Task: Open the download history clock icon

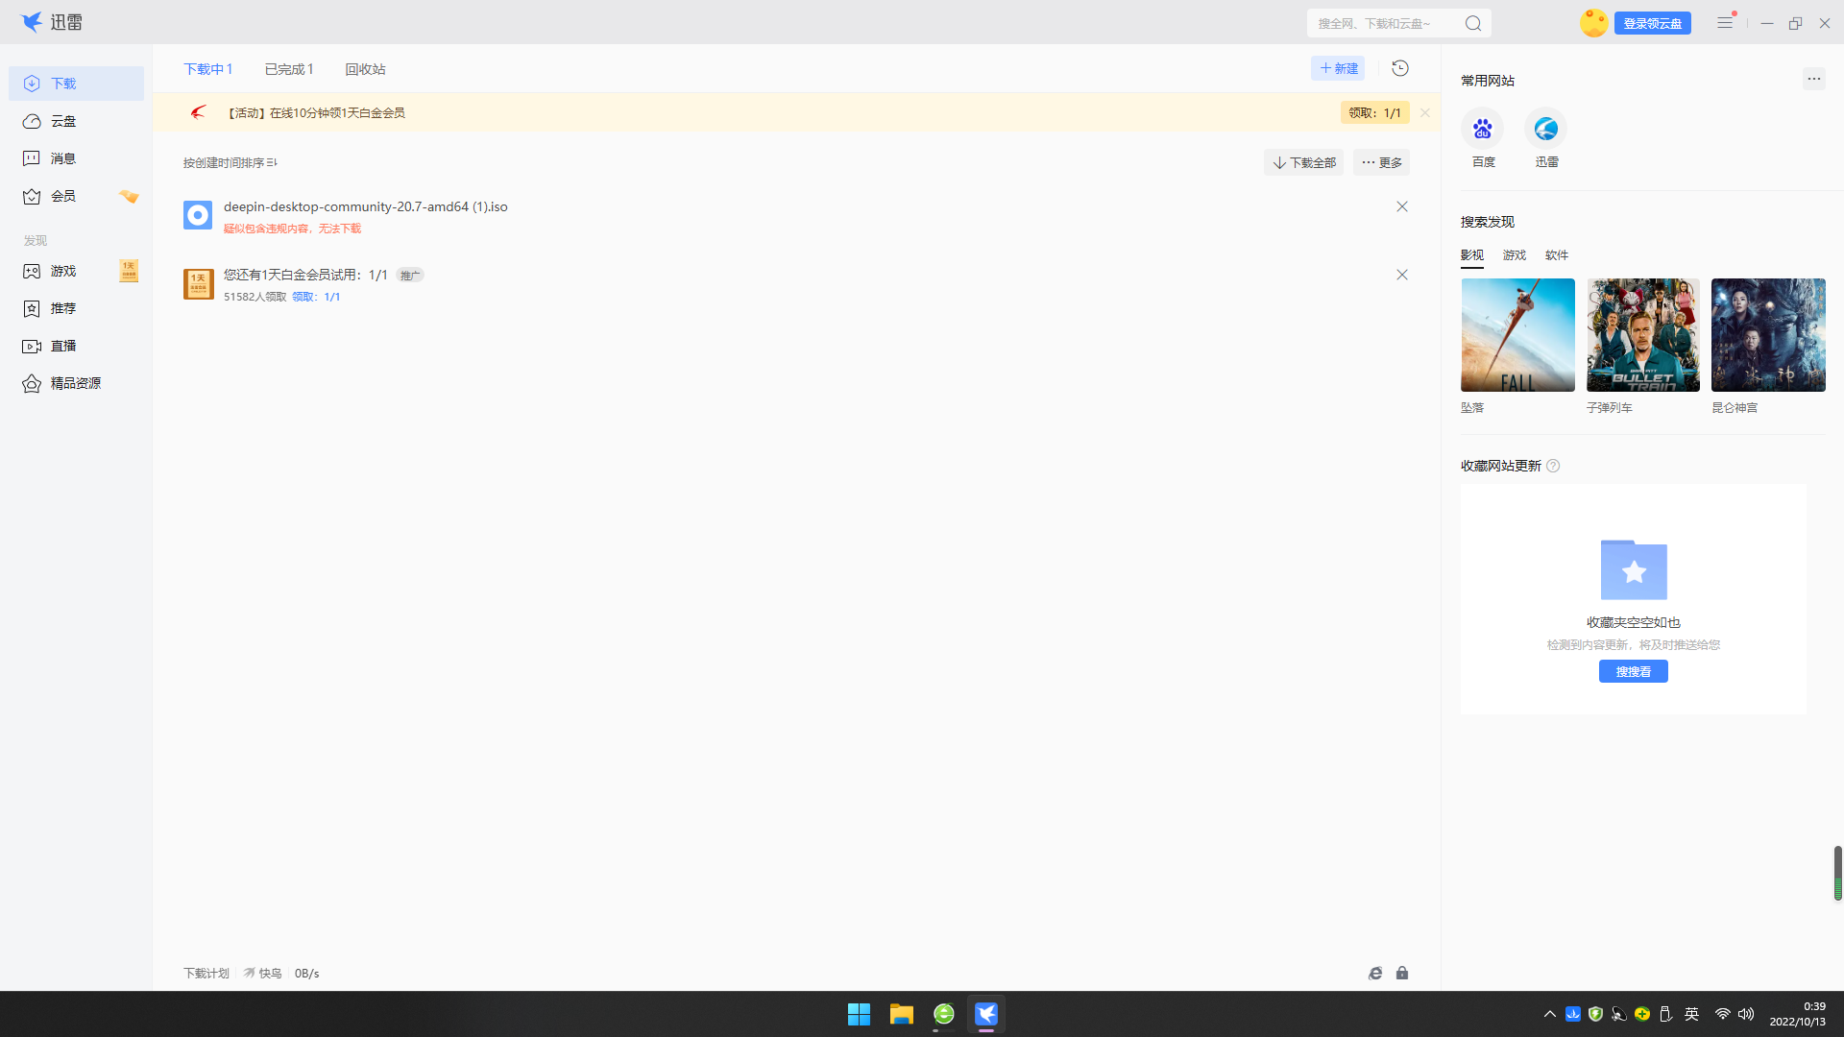Action: click(x=1400, y=68)
